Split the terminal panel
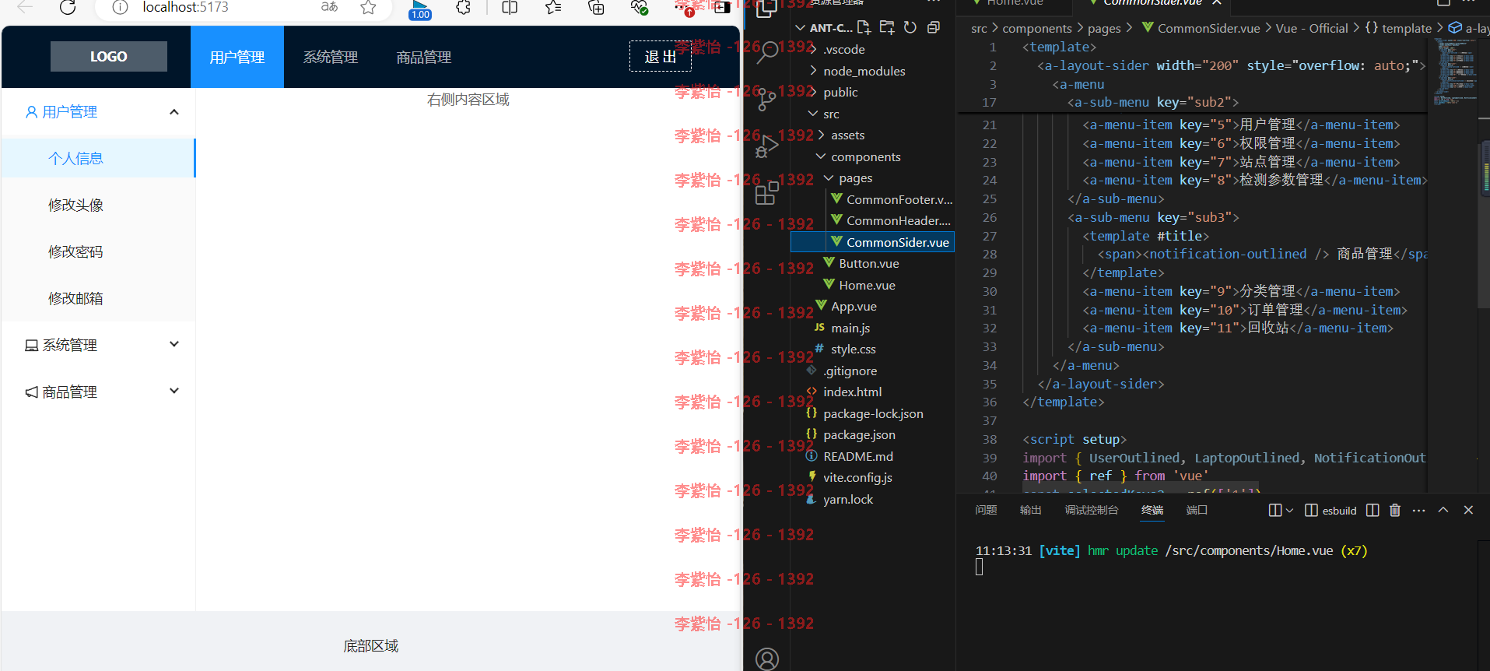This screenshot has width=1490, height=671. coord(1373,510)
